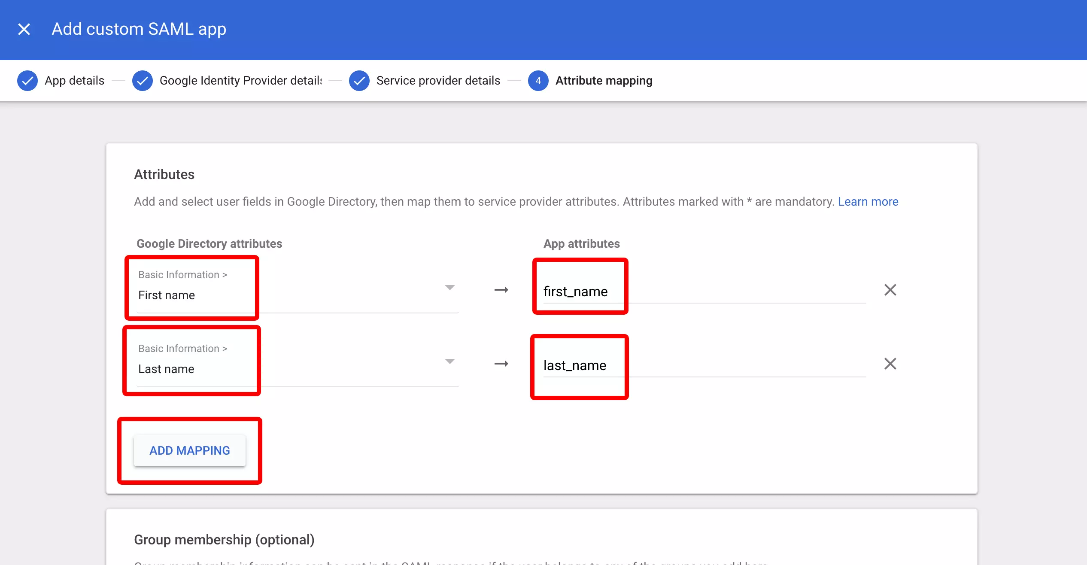Click the Google Identity Provider details step label
This screenshot has width=1087, height=565.
tap(240, 80)
